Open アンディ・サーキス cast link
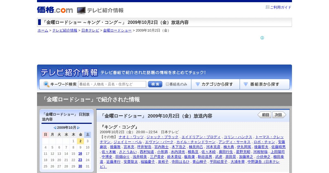 click(x=234, y=142)
